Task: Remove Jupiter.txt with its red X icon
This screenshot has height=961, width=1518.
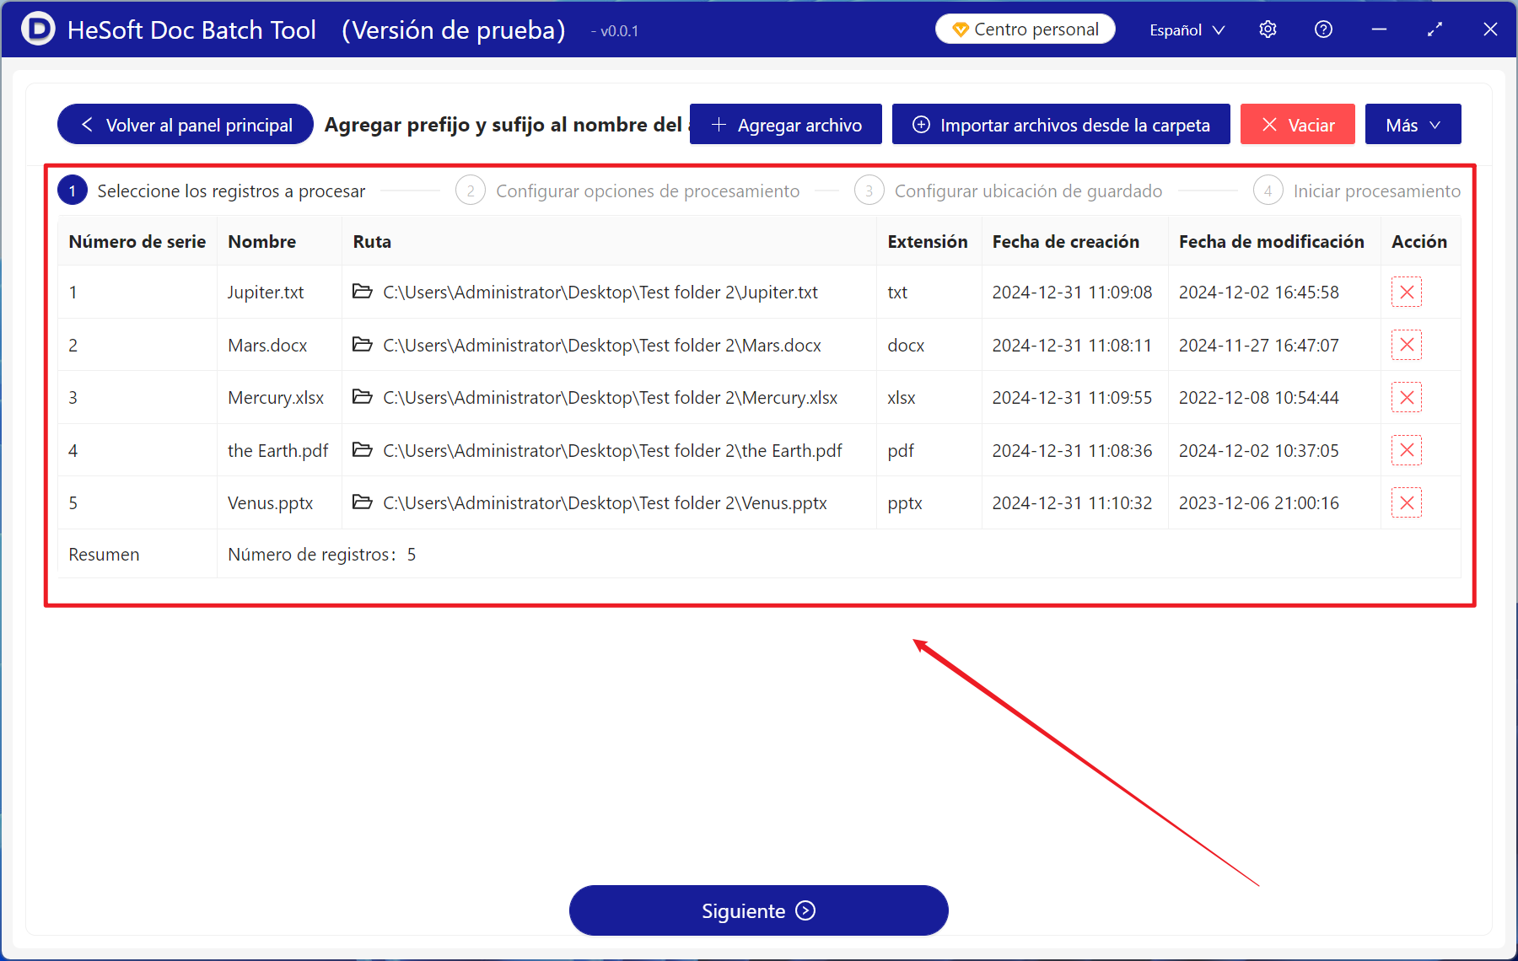Action: [1406, 293]
